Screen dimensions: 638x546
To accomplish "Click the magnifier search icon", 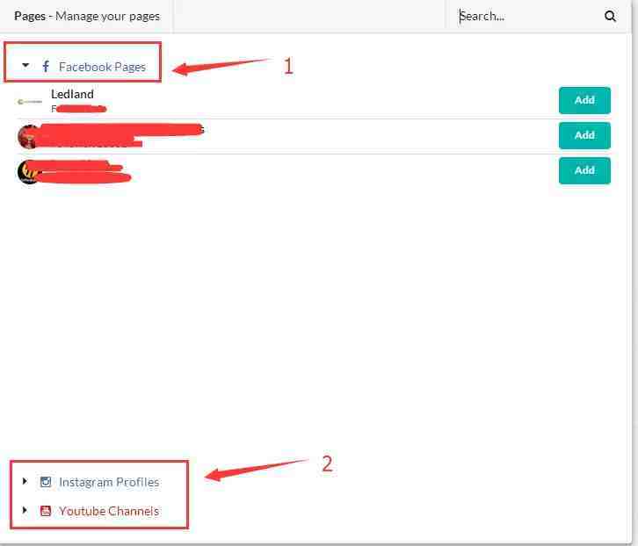I will [x=610, y=16].
